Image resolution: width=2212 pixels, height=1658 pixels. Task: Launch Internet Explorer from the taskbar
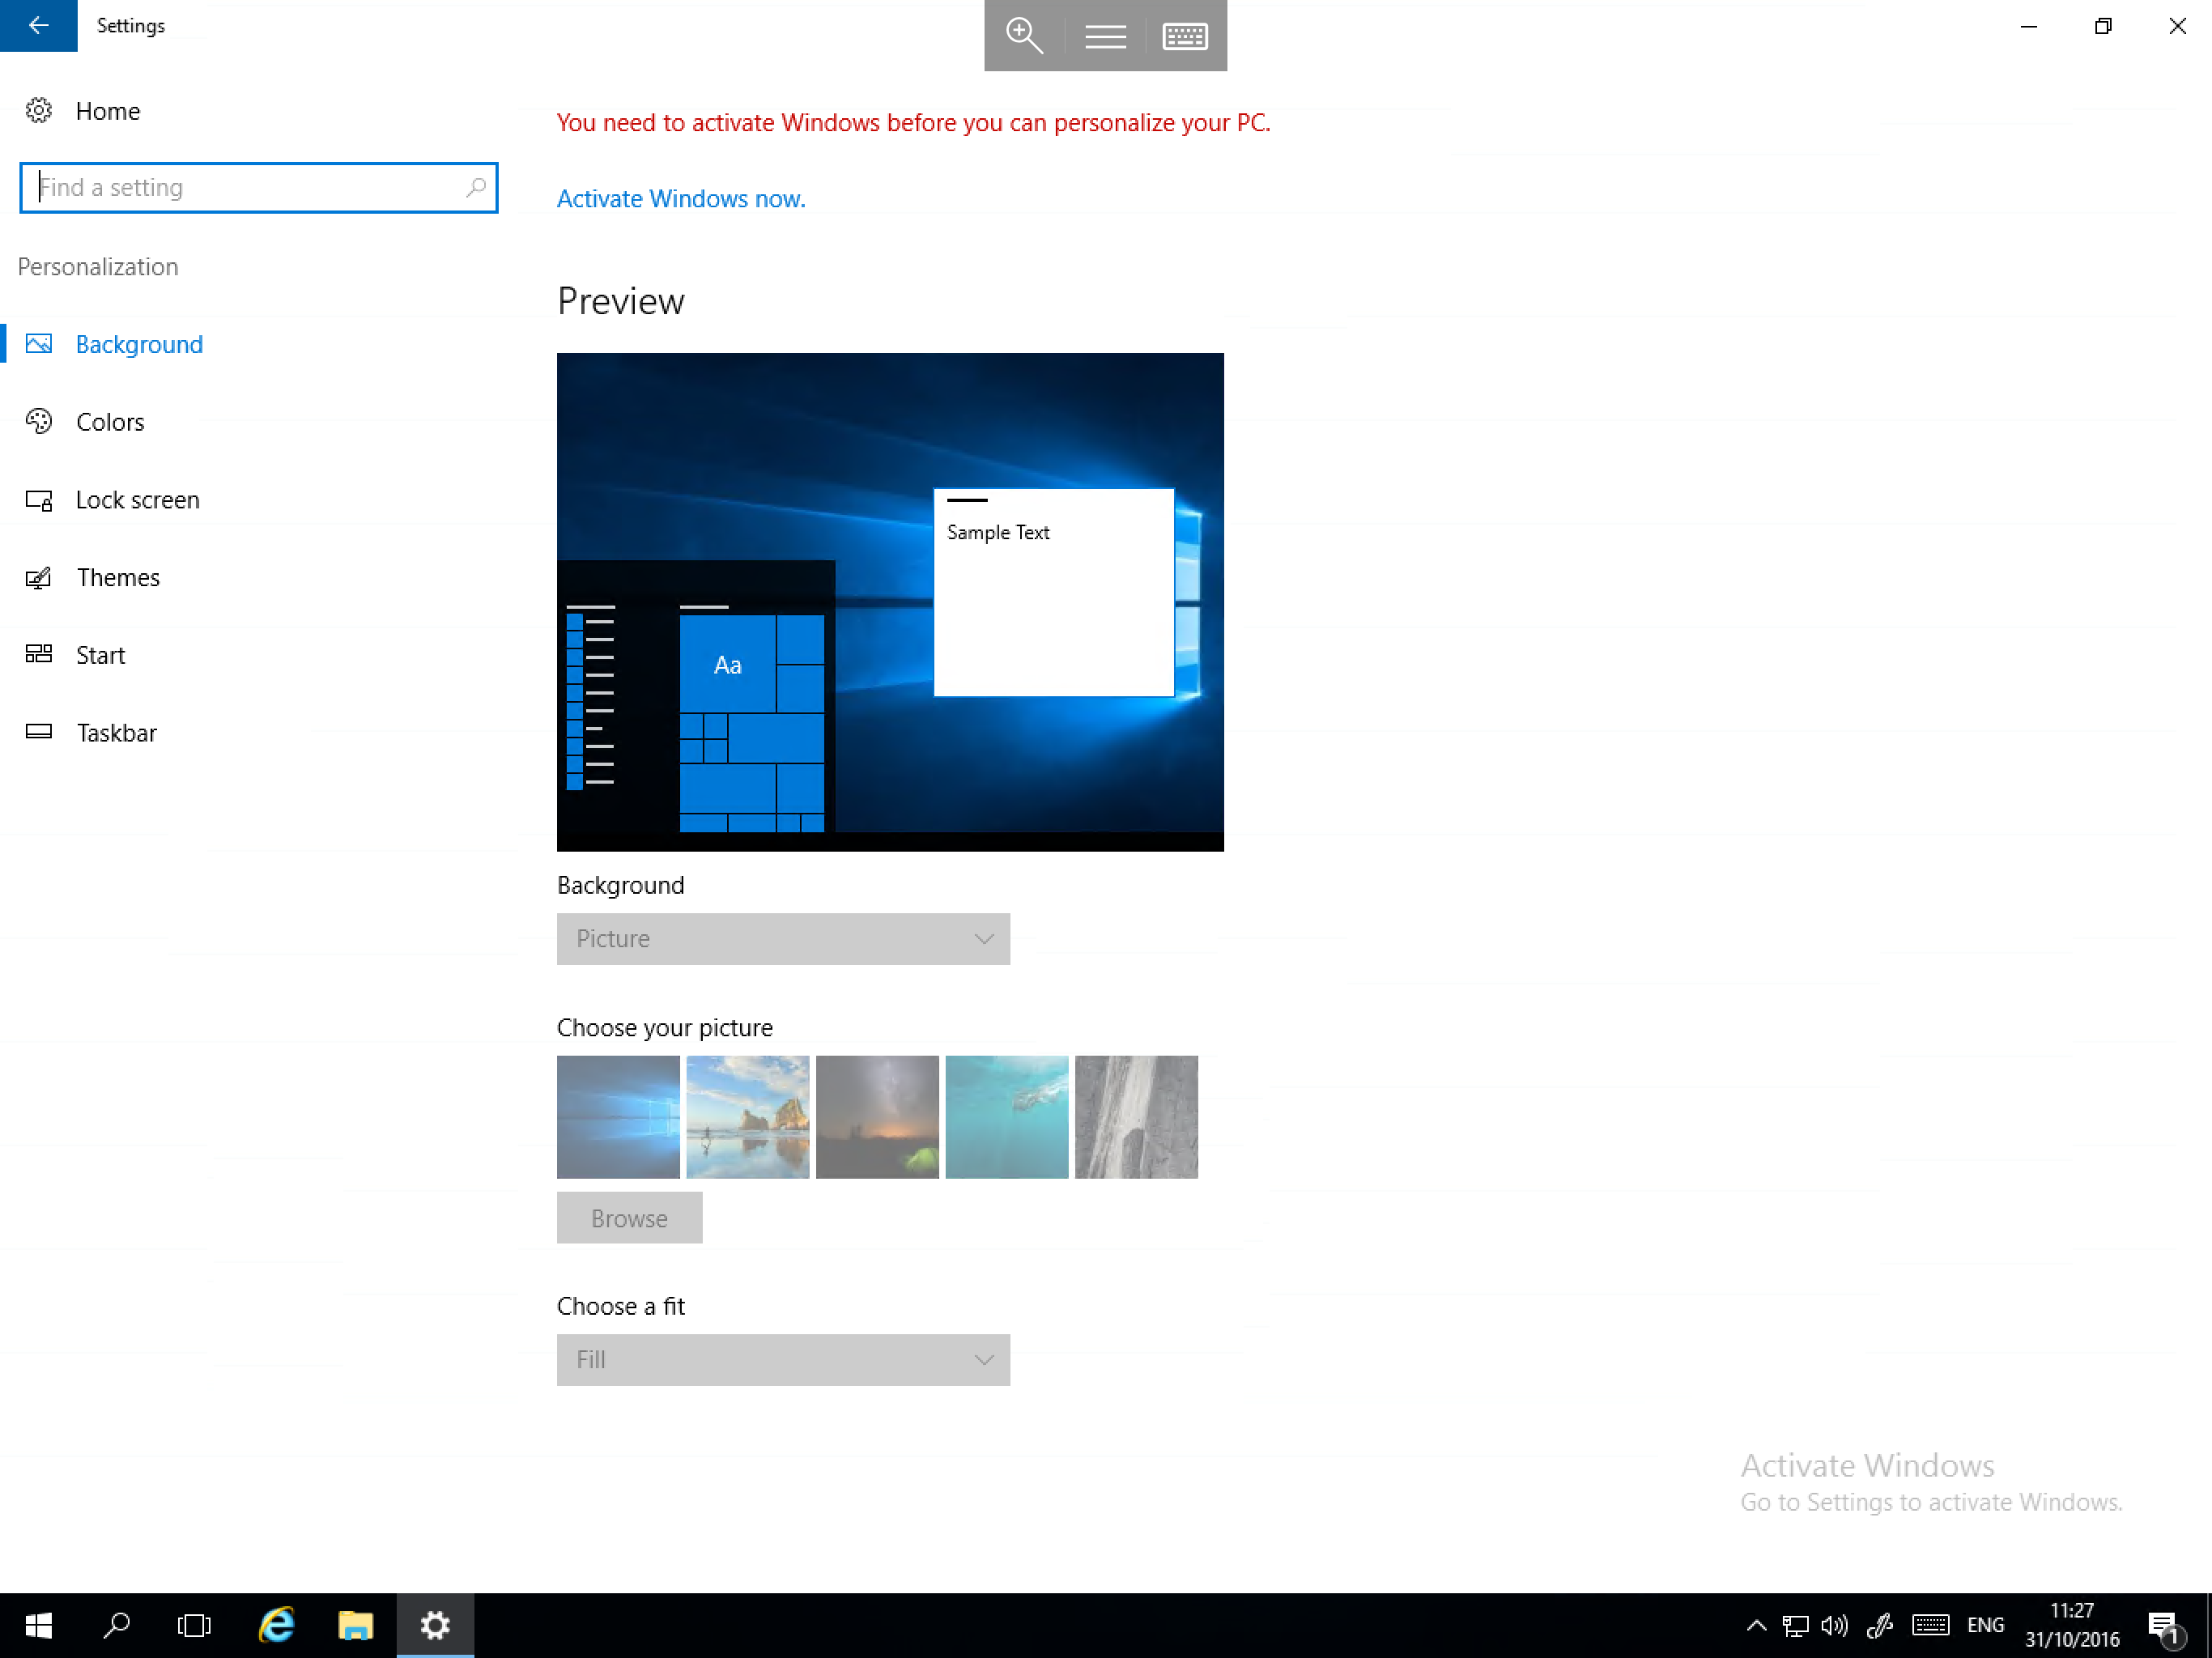pyautogui.click(x=276, y=1625)
